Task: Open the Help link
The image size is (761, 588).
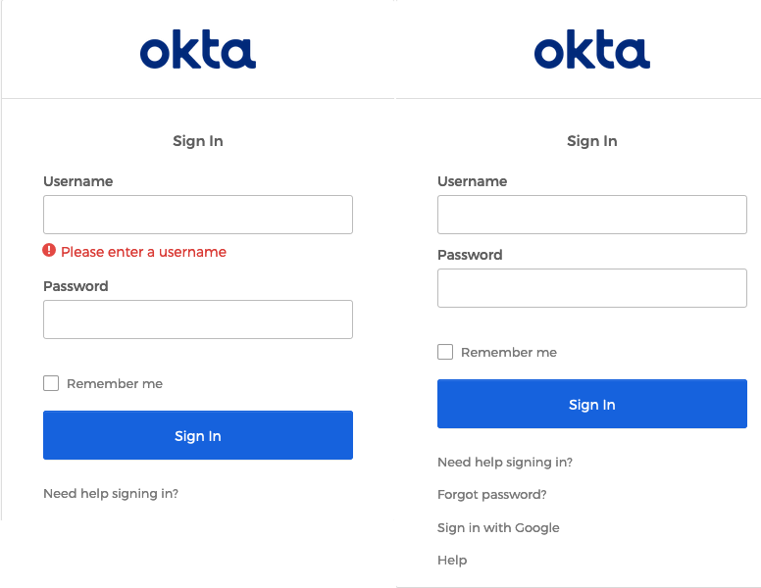Action: (x=452, y=561)
